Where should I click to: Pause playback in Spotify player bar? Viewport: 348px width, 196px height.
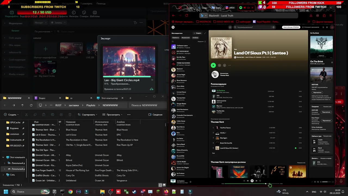(x=252, y=181)
